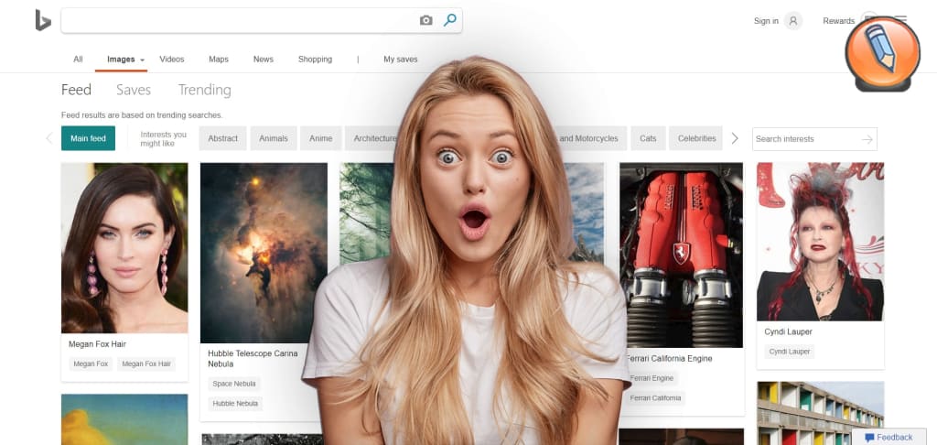
Task: Select the Cats interest
Action: click(x=648, y=138)
